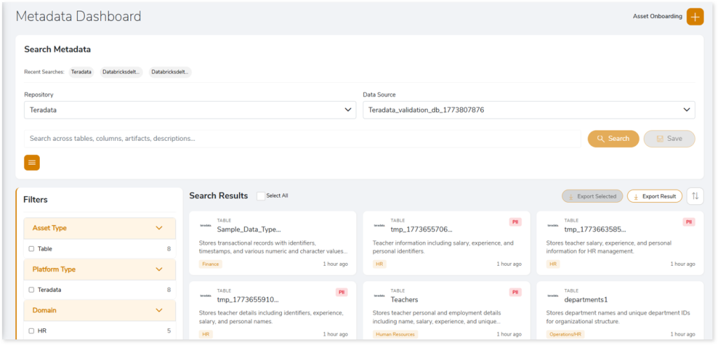This screenshot has width=718, height=345.
Task: Select the recent search chip Teradata
Action: coord(81,72)
